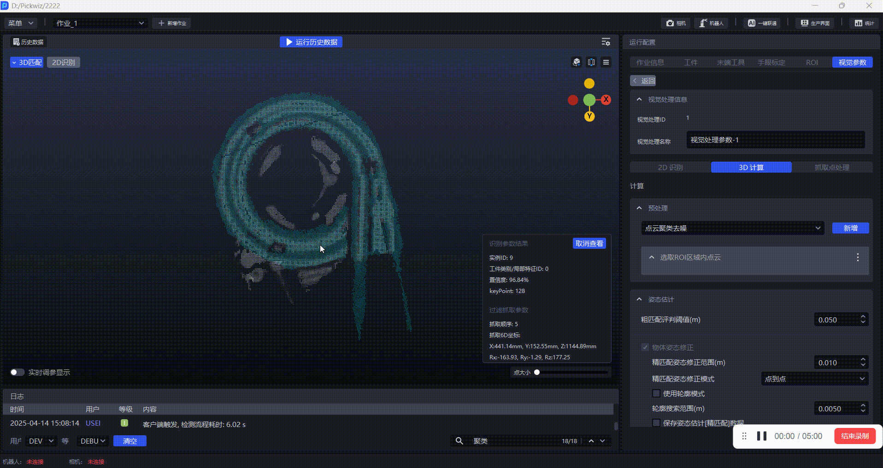Click the 运行历史数据 button
The width and height of the screenshot is (883, 468).
tap(311, 42)
